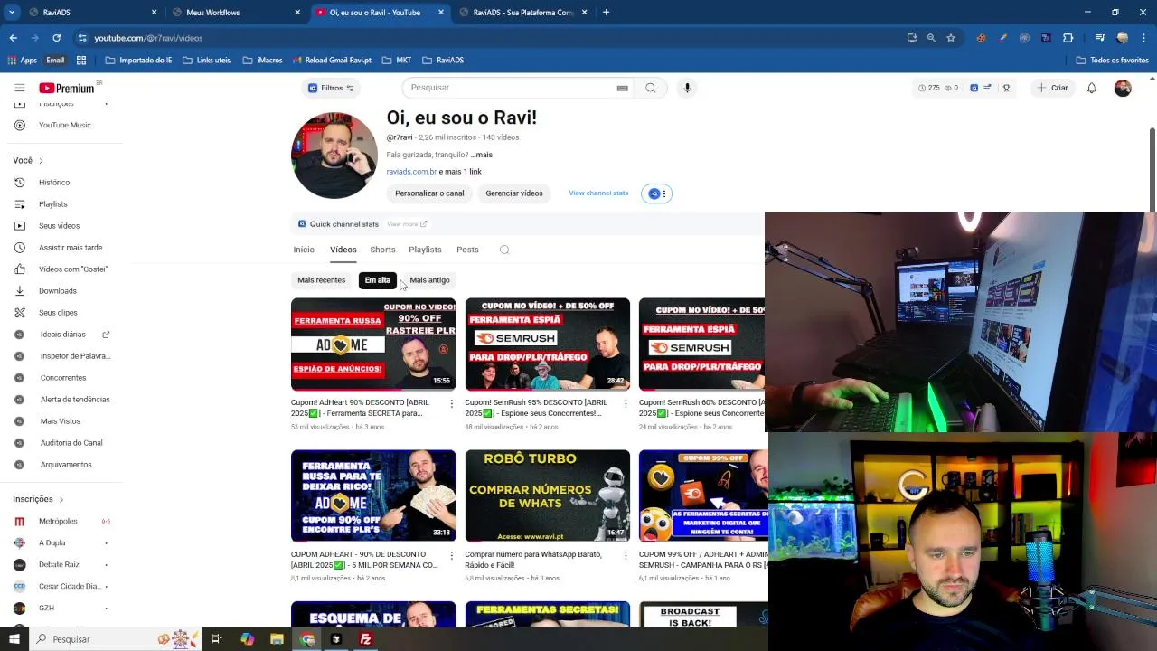Open Downloads in the sidebar
Image resolution: width=1157 pixels, height=651 pixels.
(x=57, y=291)
